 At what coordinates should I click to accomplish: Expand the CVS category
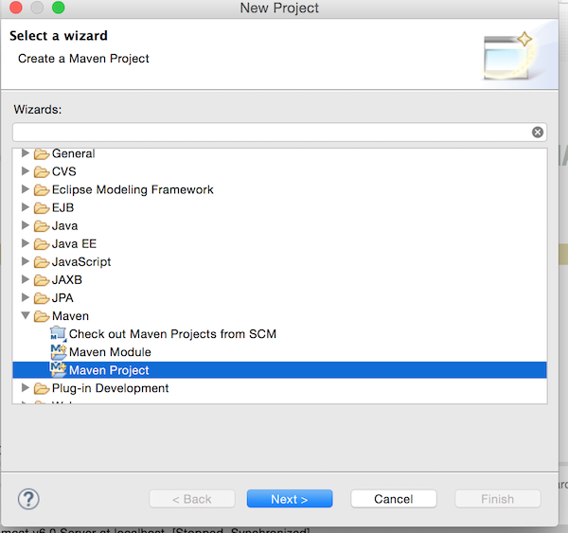click(25, 171)
